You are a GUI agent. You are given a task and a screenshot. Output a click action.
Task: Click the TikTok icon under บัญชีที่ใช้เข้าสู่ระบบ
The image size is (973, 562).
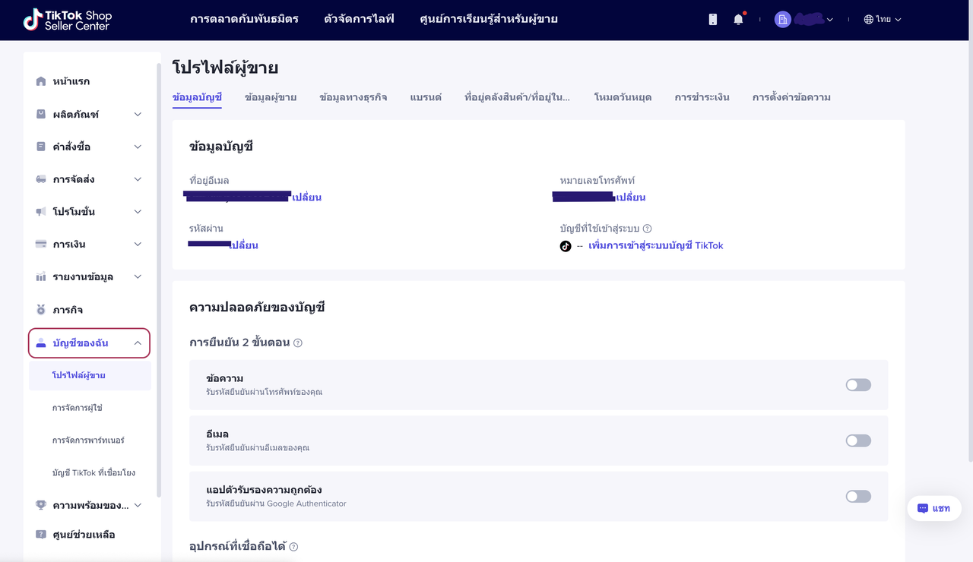pos(566,246)
